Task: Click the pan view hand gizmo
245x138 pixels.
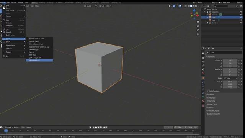Action: [198, 26]
